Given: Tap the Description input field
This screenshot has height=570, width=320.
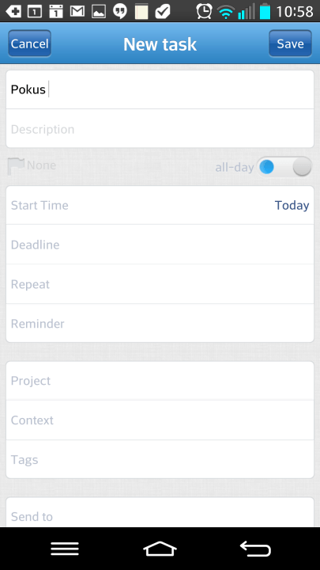Looking at the screenshot, I should click(x=160, y=129).
